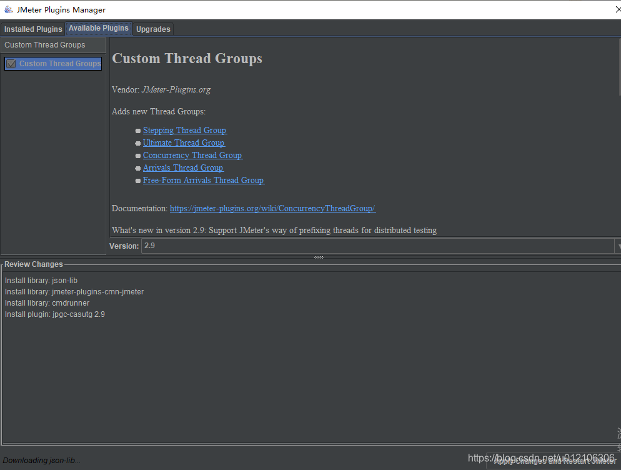
Task: Open the Stepping Thread Group link
Action: point(184,131)
